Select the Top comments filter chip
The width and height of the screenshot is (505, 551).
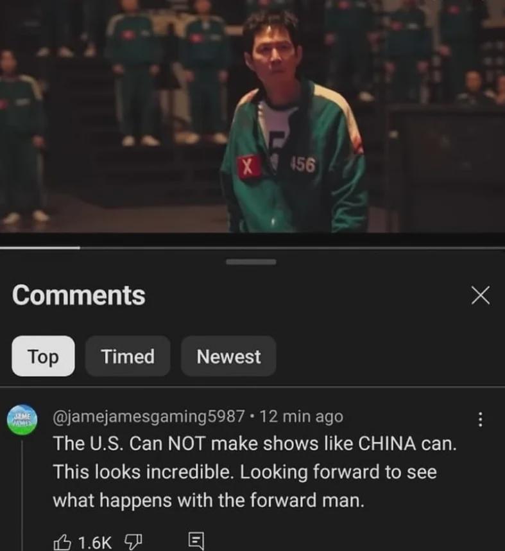pos(43,356)
